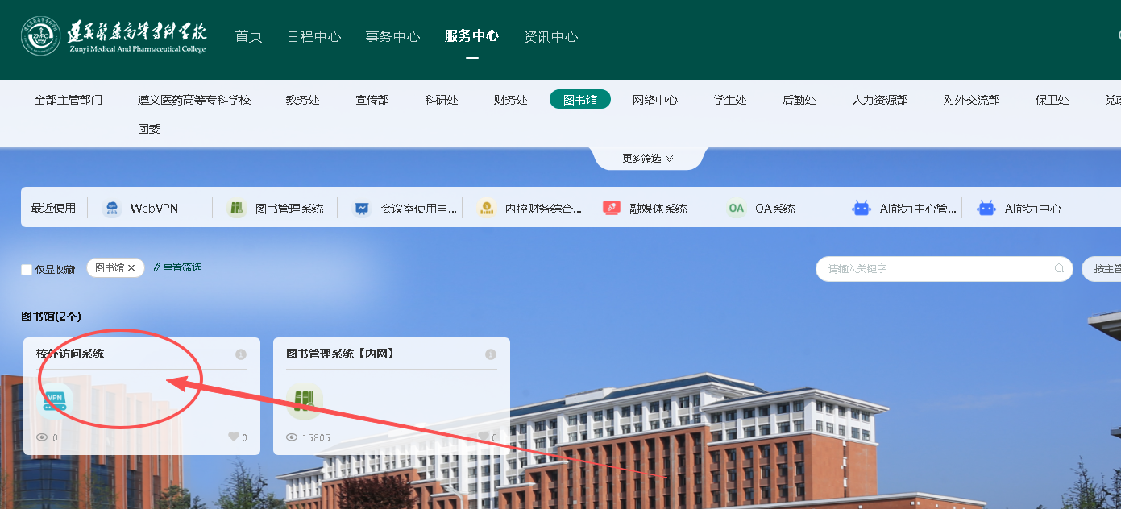This screenshot has height=509, width=1121.
Task: Select the 网络中心 department filter
Action: coord(654,100)
